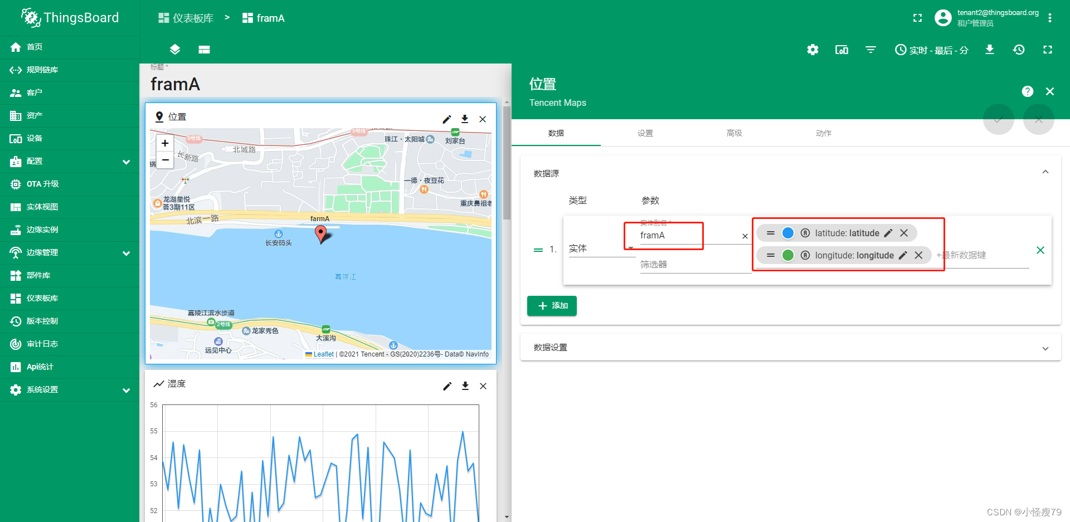Viewport: 1070px width, 522px height.
Task: Open 仪表板库 from the breadcrumb
Action: click(x=185, y=17)
